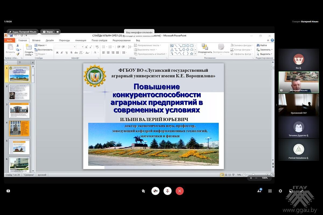
Task: Click the Найти find button
Action: (x=262, y=45)
